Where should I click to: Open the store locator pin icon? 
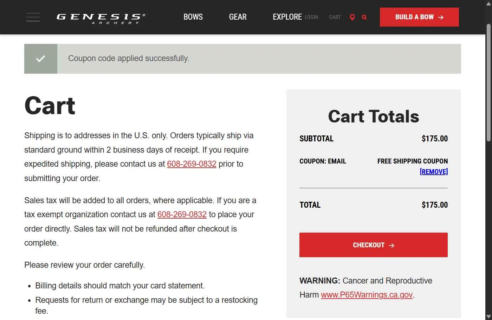point(352,17)
